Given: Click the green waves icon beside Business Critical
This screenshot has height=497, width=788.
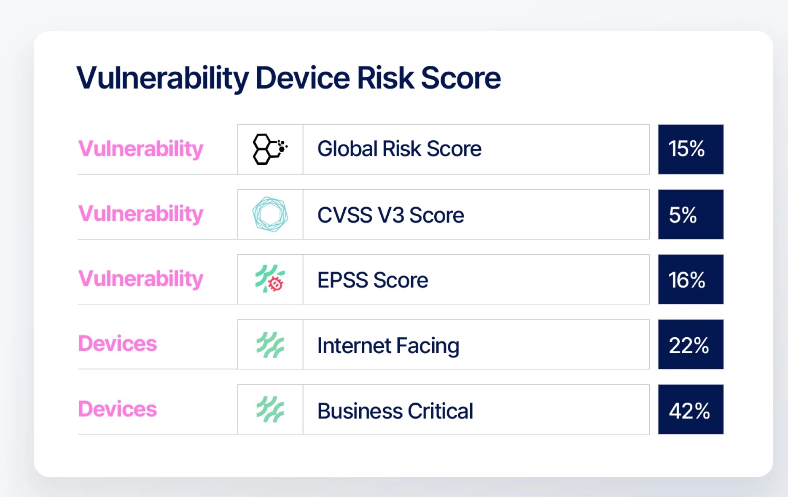Looking at the screenshot, I should click(x=270, y=409).
